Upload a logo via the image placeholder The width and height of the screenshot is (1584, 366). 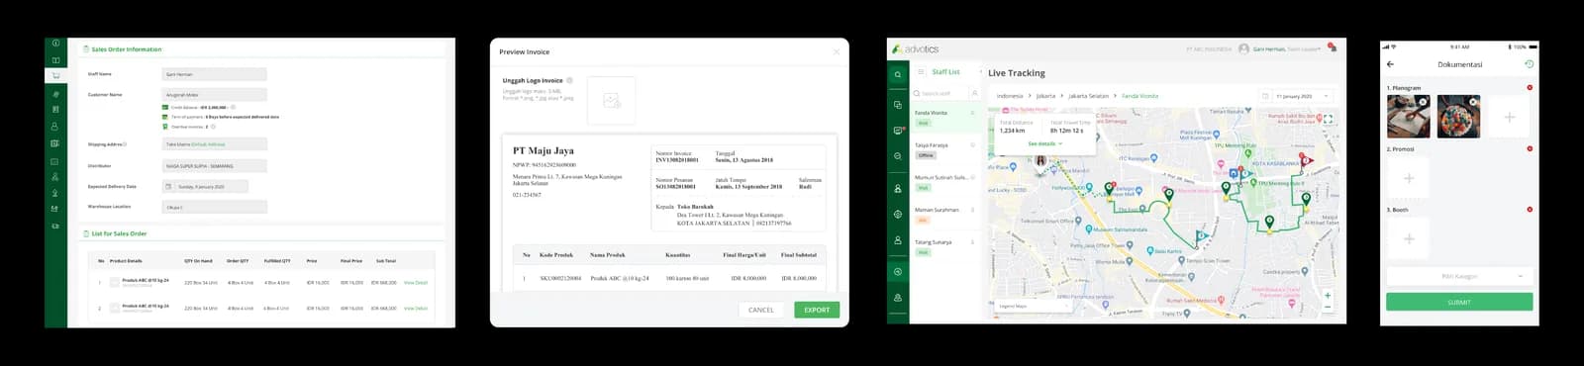pyautogui.click(x=612, y=100)
